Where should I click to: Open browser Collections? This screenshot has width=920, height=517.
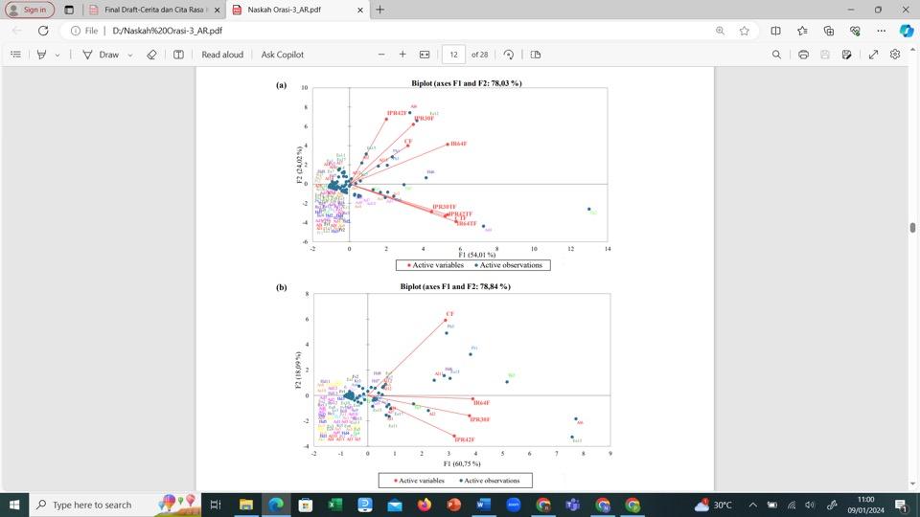coord(828,31)
